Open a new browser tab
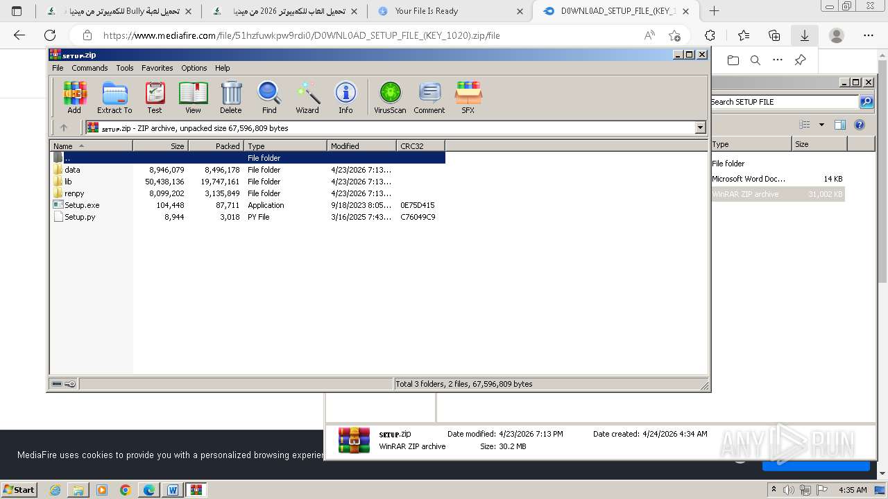888x499 pixels. (x=714, y=11)
